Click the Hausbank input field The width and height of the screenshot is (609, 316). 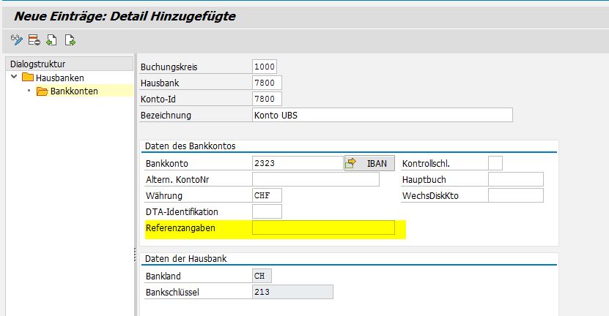point(267,83)
